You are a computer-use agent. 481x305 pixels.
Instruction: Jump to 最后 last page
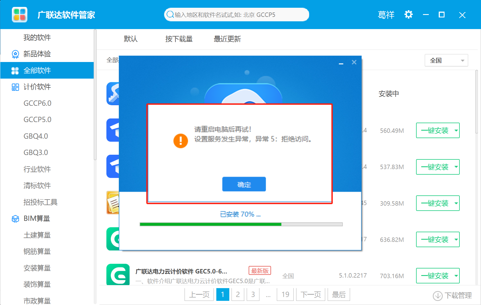tap(339, 294)
